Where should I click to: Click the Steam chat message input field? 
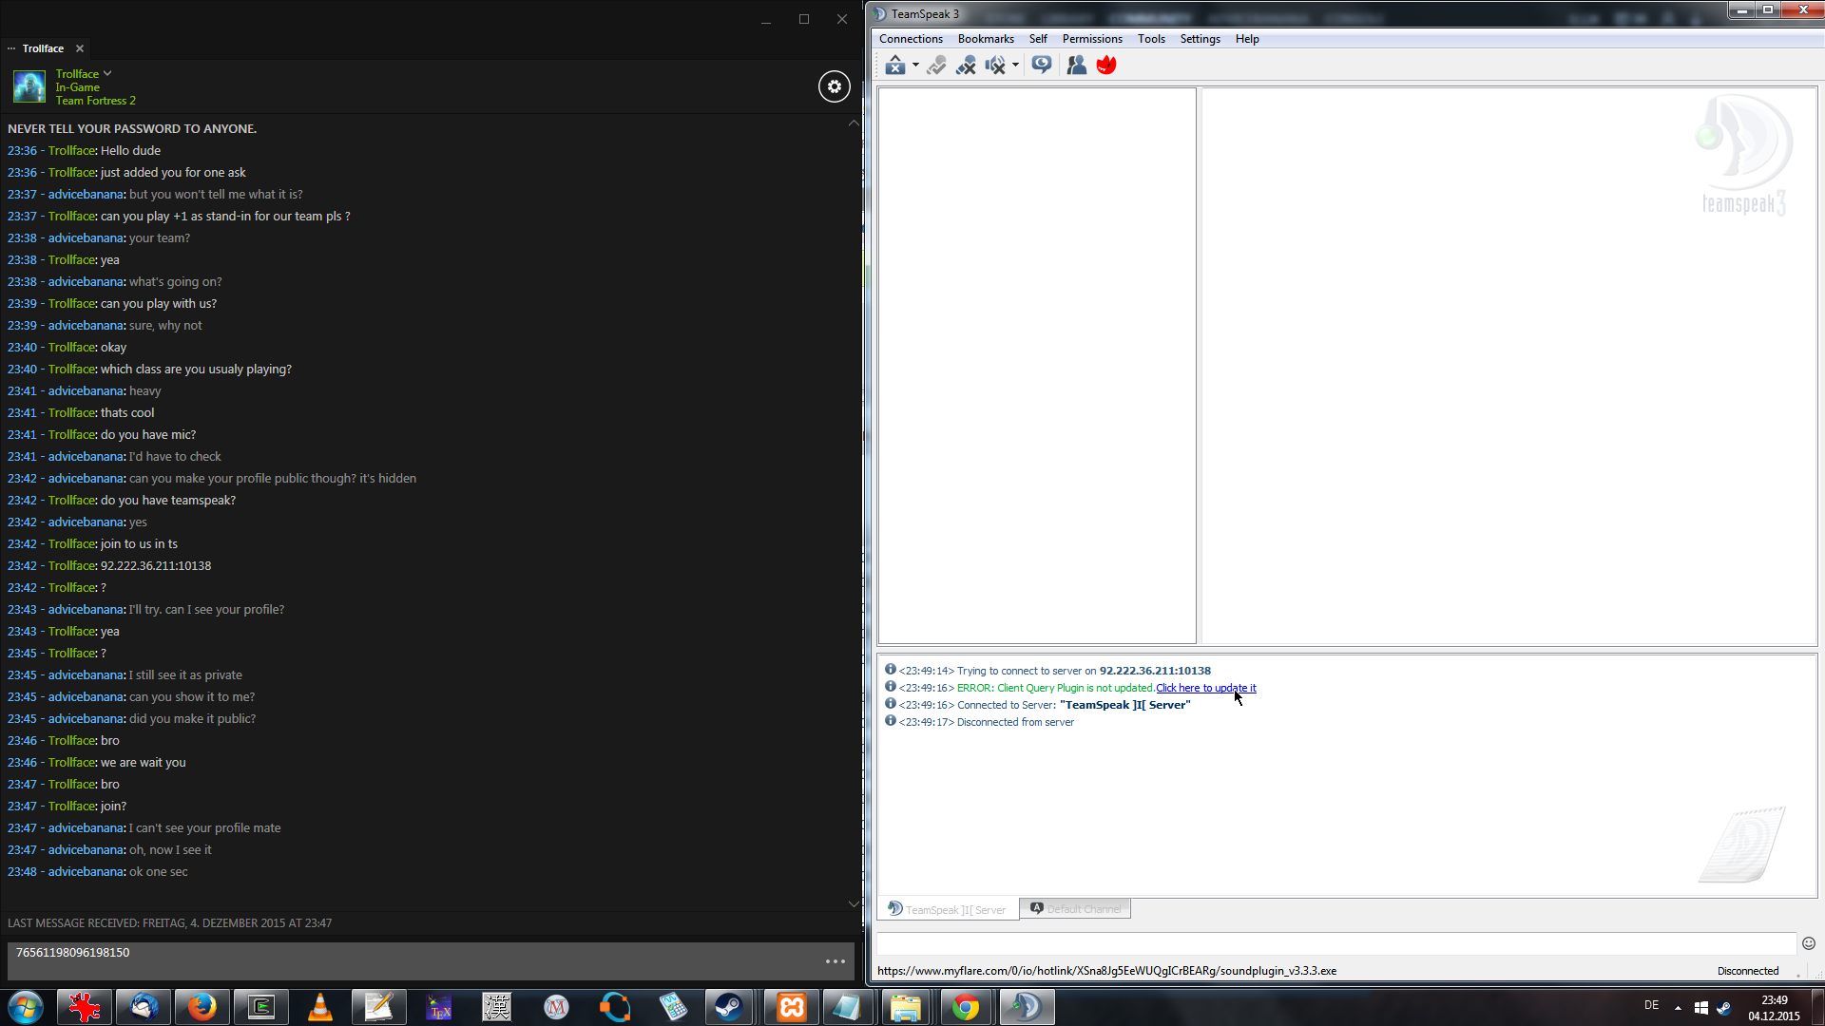click(x=409, y=960)
